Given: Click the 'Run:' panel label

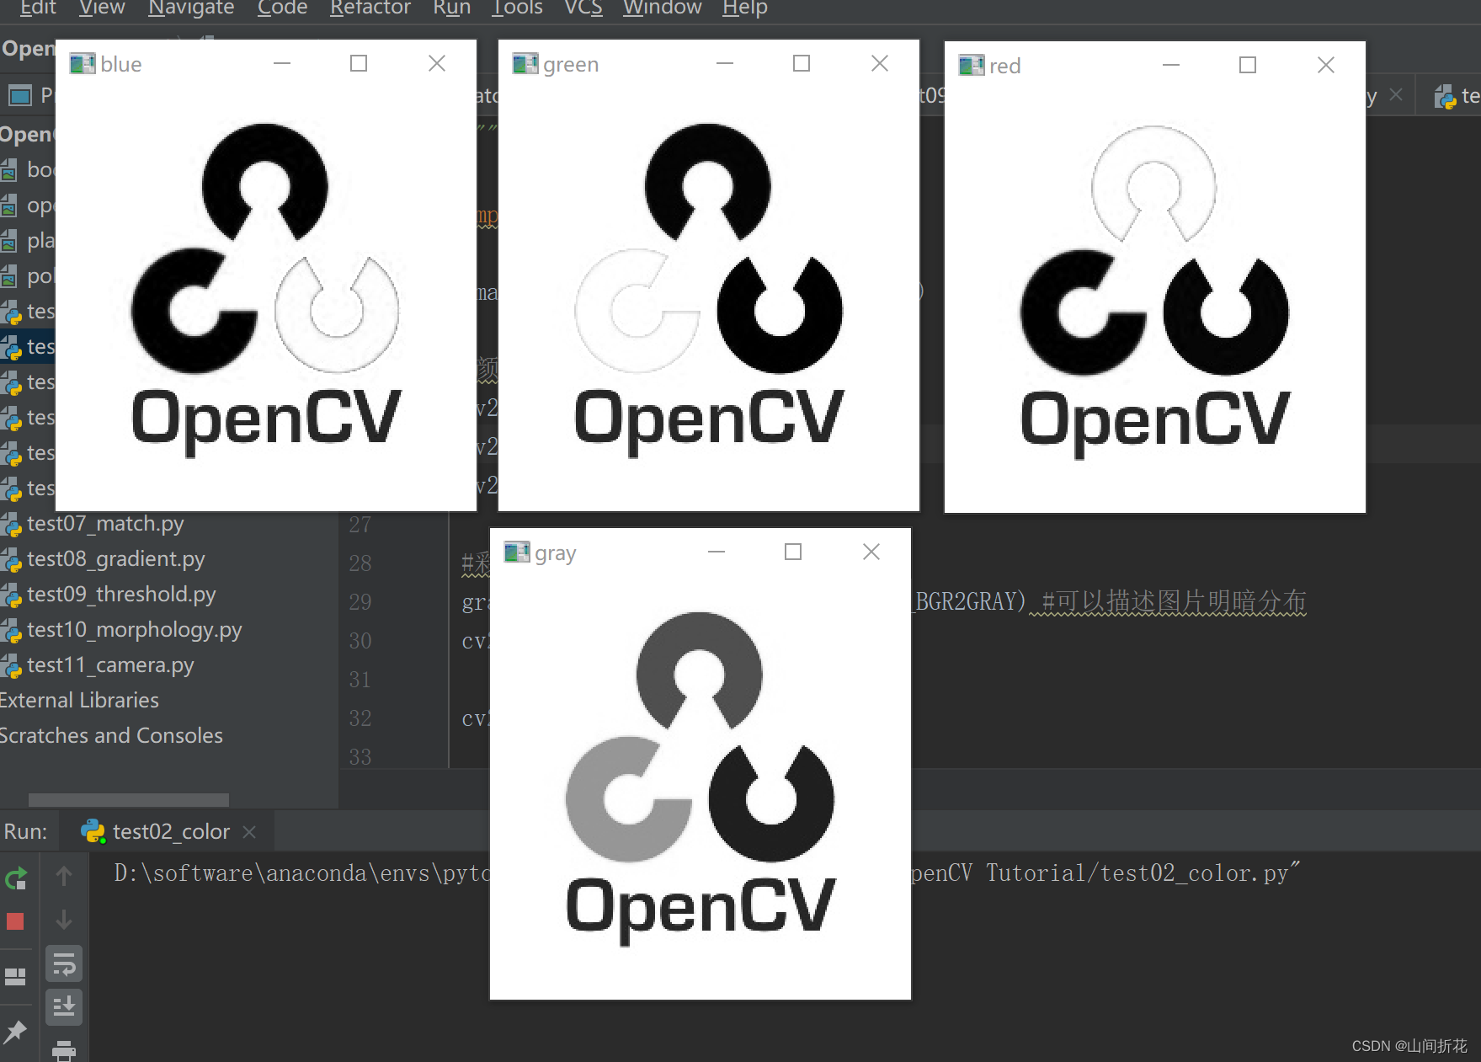Looking at the screenshot, I should click(26, 831).
